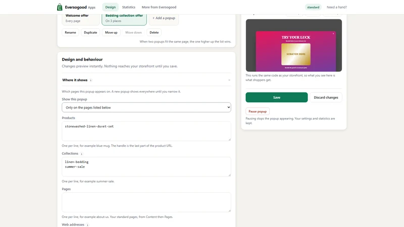Delete the selected popup
The height and width of the screenshot is (227, 404).
154,32
